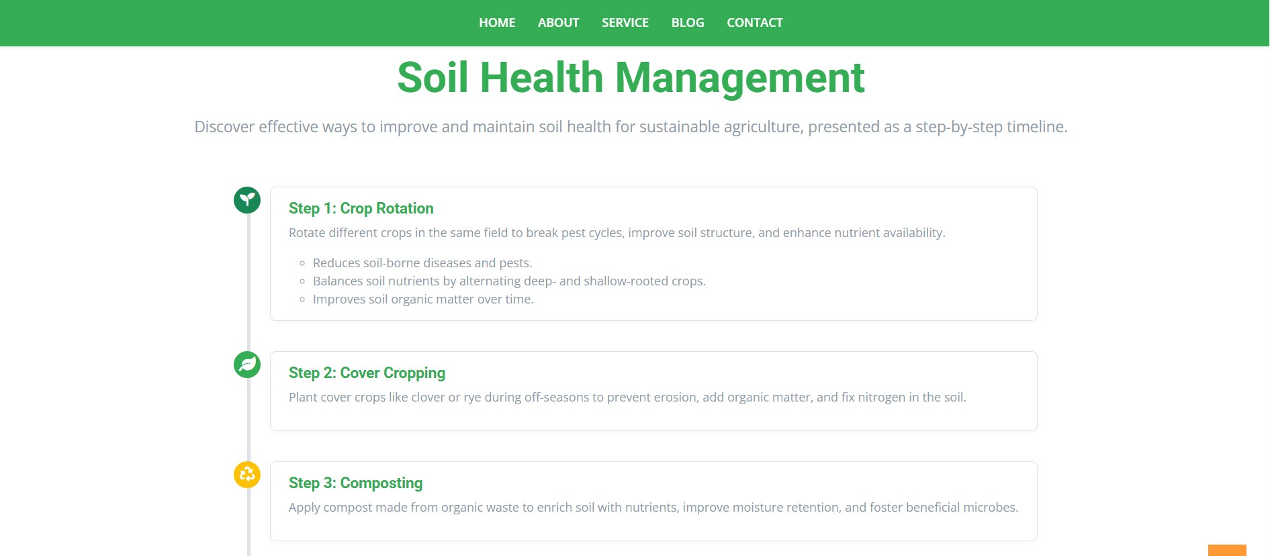Click the 'Rotate different crops' description paragraph
1270x556 pixels.
coord(617,233)
